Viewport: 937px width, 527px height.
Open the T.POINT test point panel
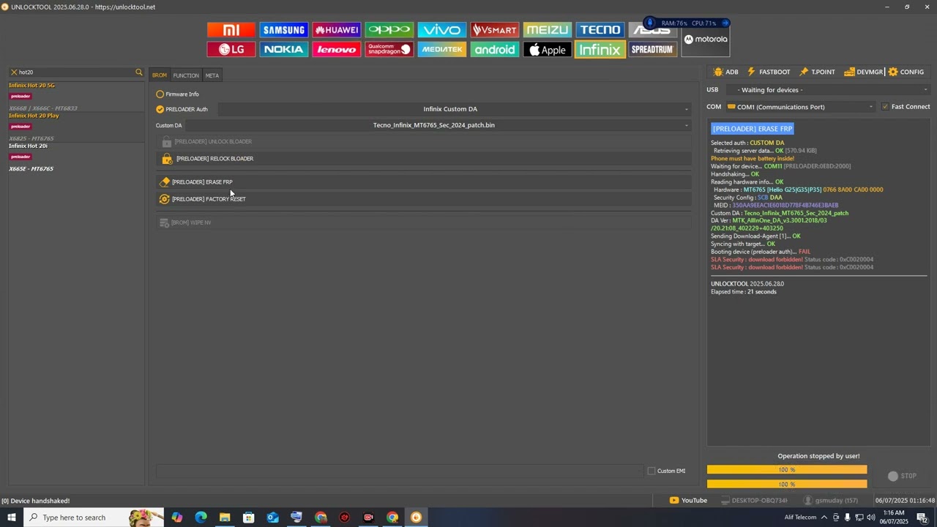(817, 72)
